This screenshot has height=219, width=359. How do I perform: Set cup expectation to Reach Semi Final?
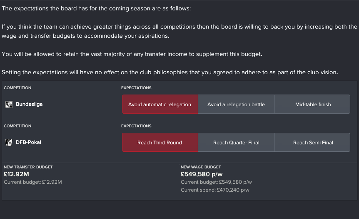[x=312, y=142]
